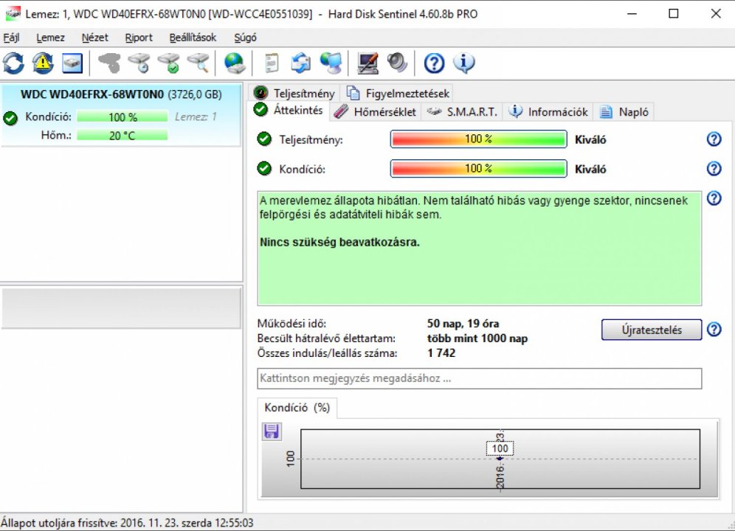This screenshot has width=735, height=531.
Task: Click the floppy disk save icon by graph
Action: point(272,431)
